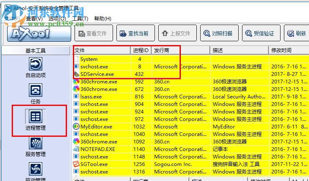Select svchost.exe with process ID 1040
The height and width of the screenshot is (181, 309).
point(191,134)
